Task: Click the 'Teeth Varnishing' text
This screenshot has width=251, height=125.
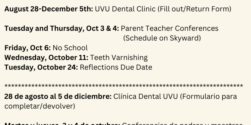Action: point(119,58)
